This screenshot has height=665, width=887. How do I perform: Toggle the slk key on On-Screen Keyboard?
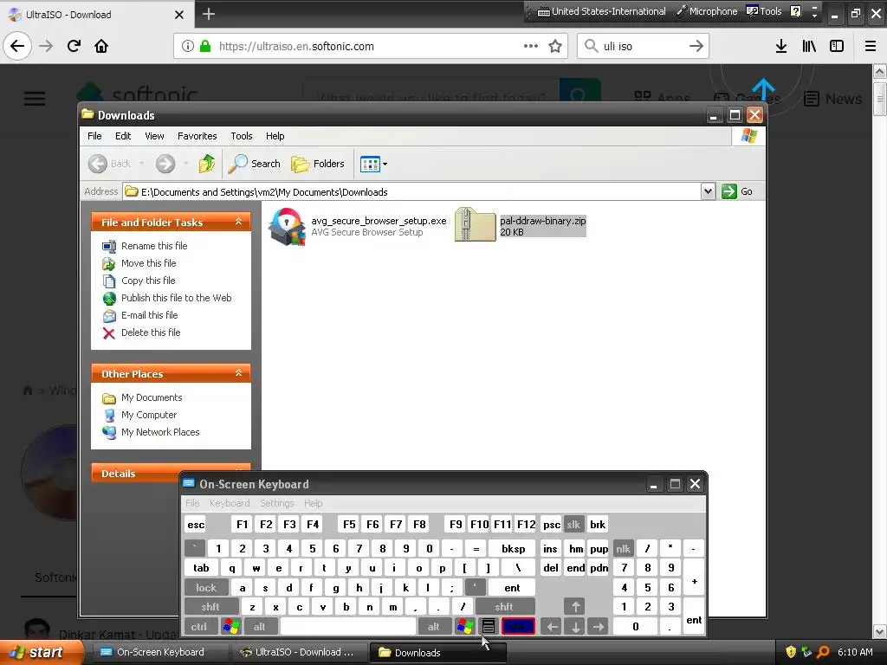pyautogui.click(x=573, y=525)
